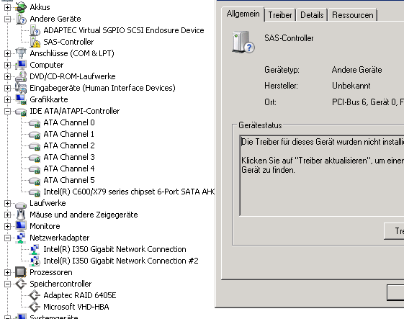The width and height of the screenshot is (404, 319).
Task: Click the ADAPTEC Virtual SGPIO device icon
Action: coord(35,30)
